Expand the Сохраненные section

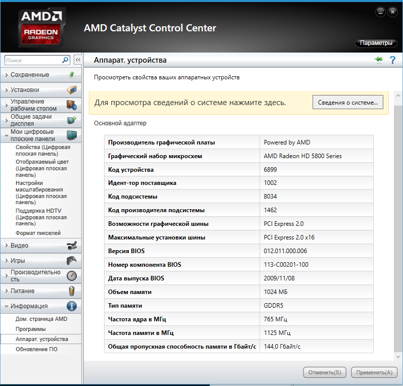point(7,75)
